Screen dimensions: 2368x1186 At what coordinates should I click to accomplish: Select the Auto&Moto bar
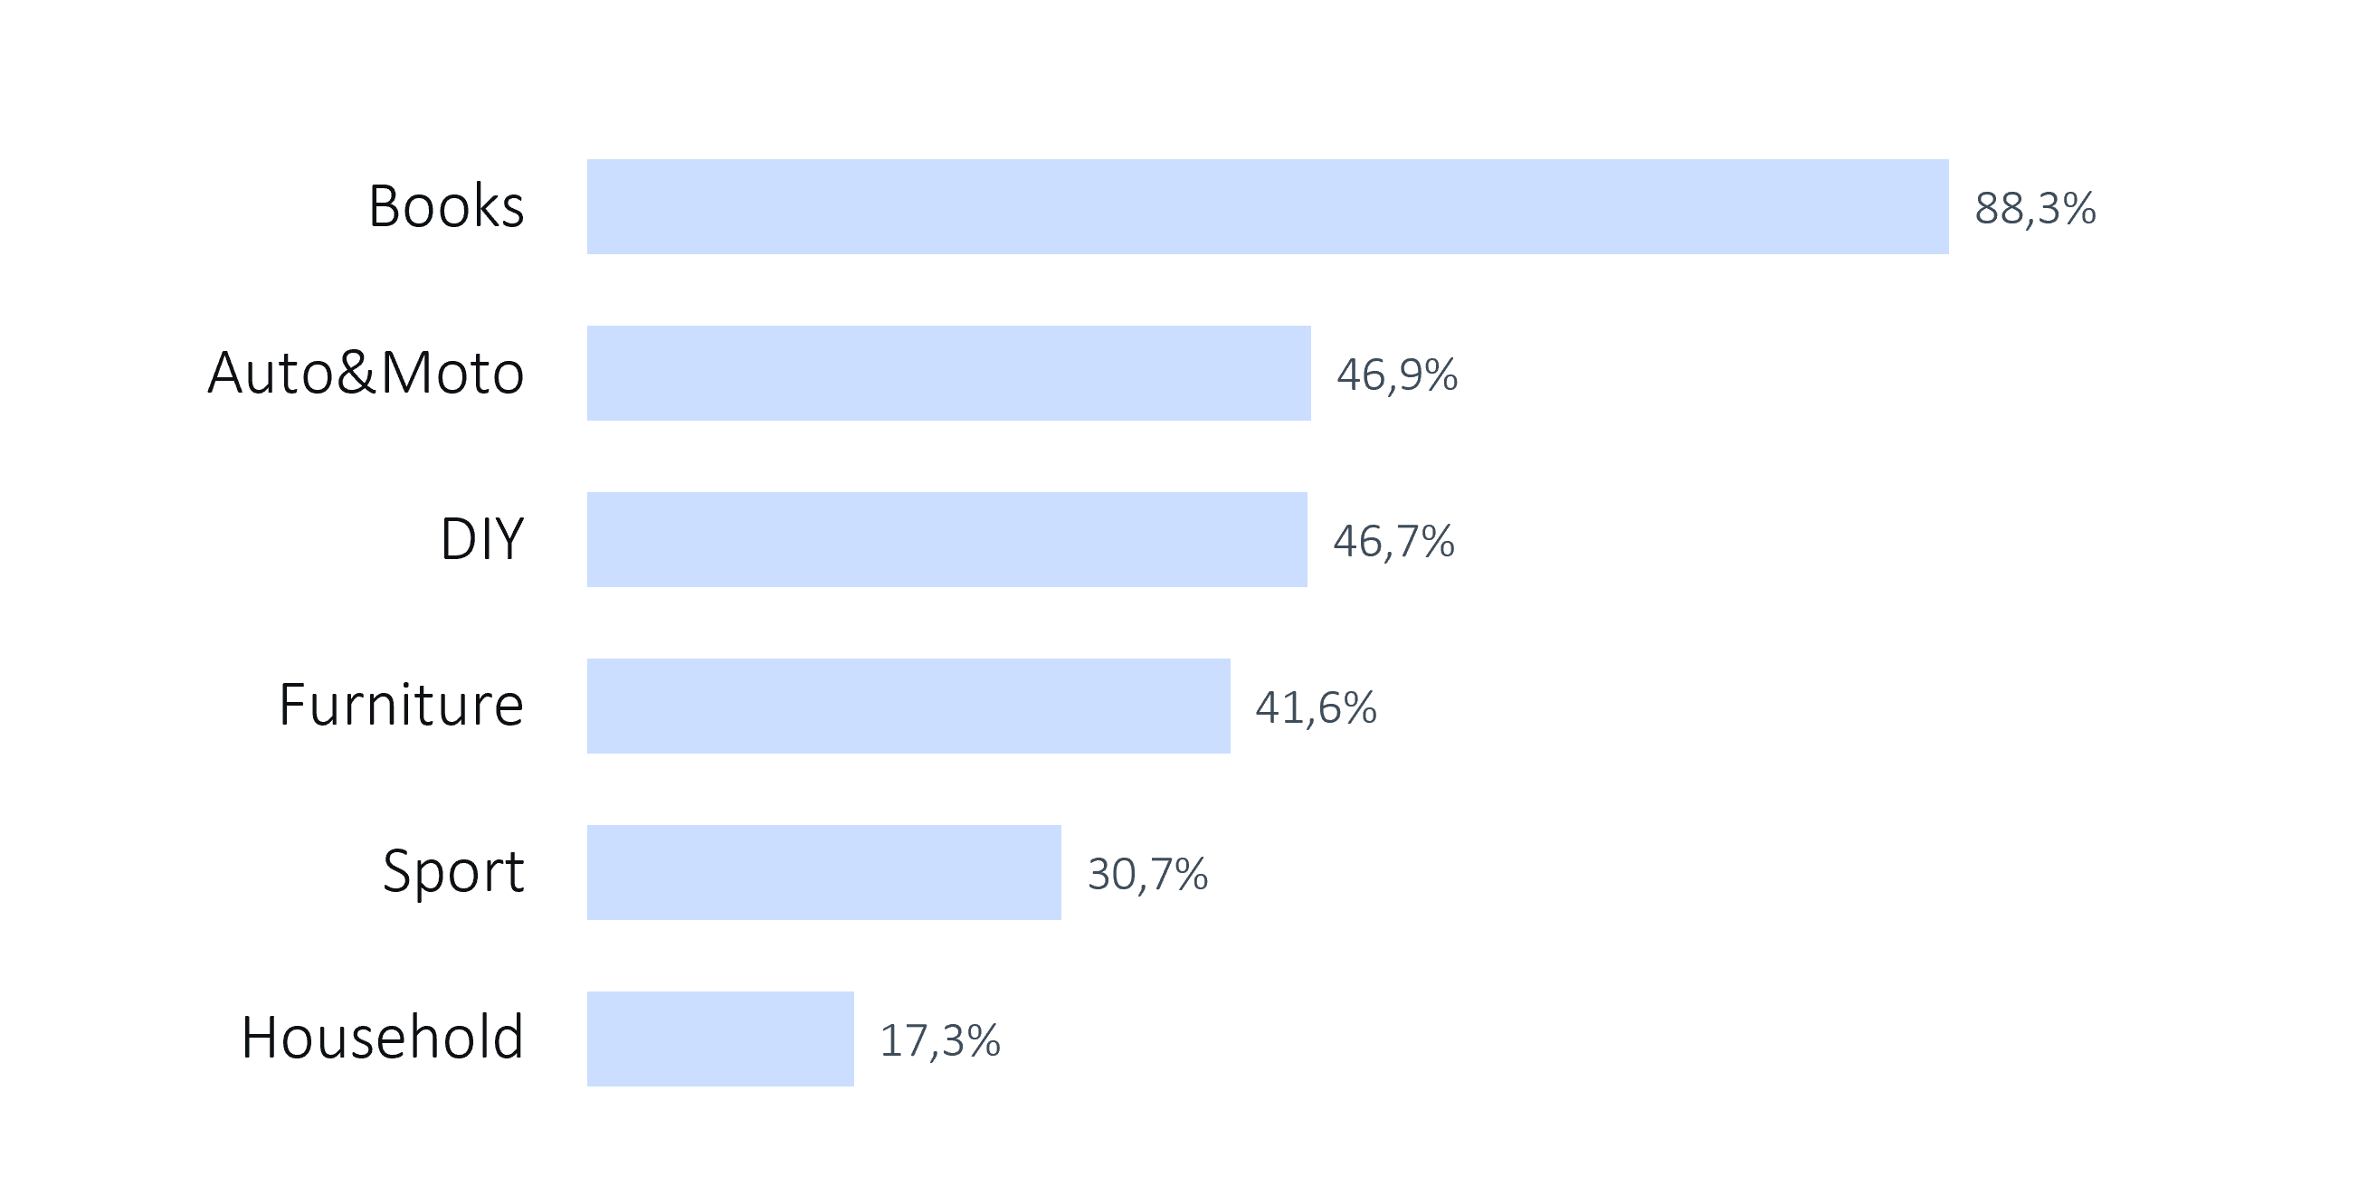(948, 374)
